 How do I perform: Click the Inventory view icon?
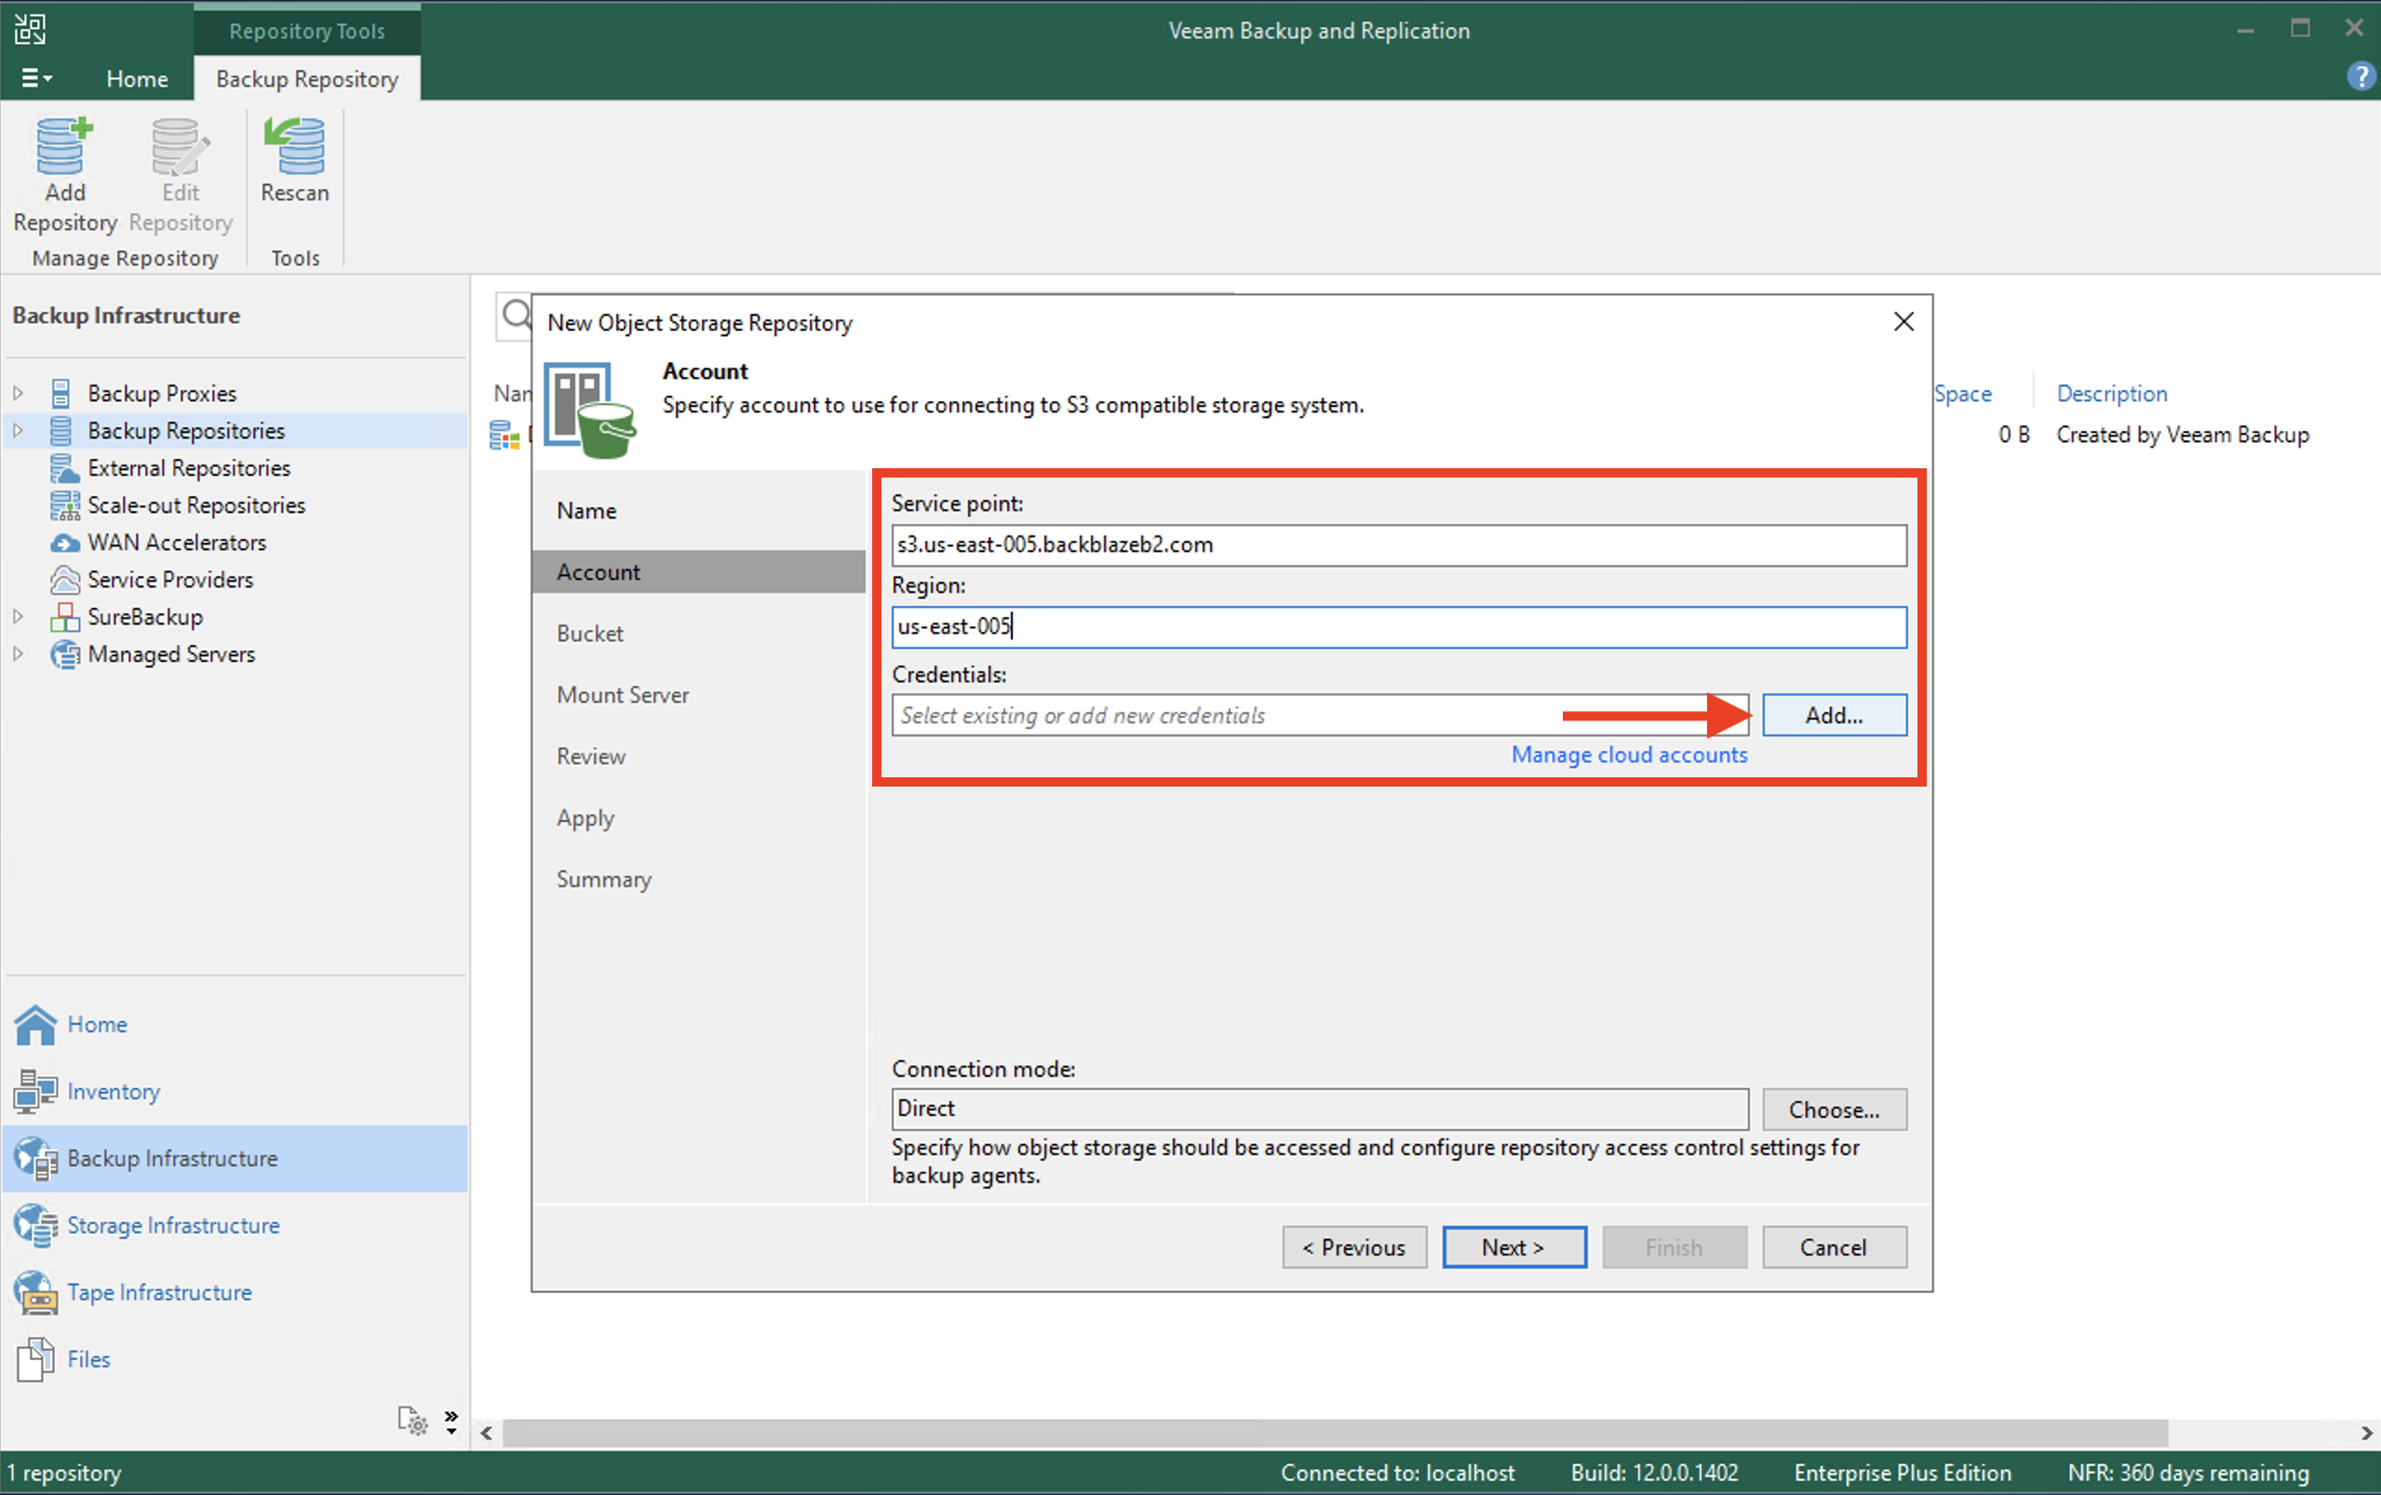(35, 1092)
